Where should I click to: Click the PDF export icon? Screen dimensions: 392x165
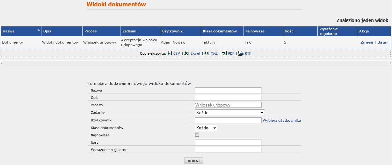pyautogui.click(x=224, y=53)
